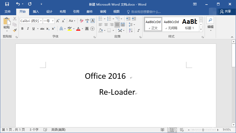This screenshot has width=236, height=133.
Task: Switch to the 插入 tab
Action: coord(36,12)
